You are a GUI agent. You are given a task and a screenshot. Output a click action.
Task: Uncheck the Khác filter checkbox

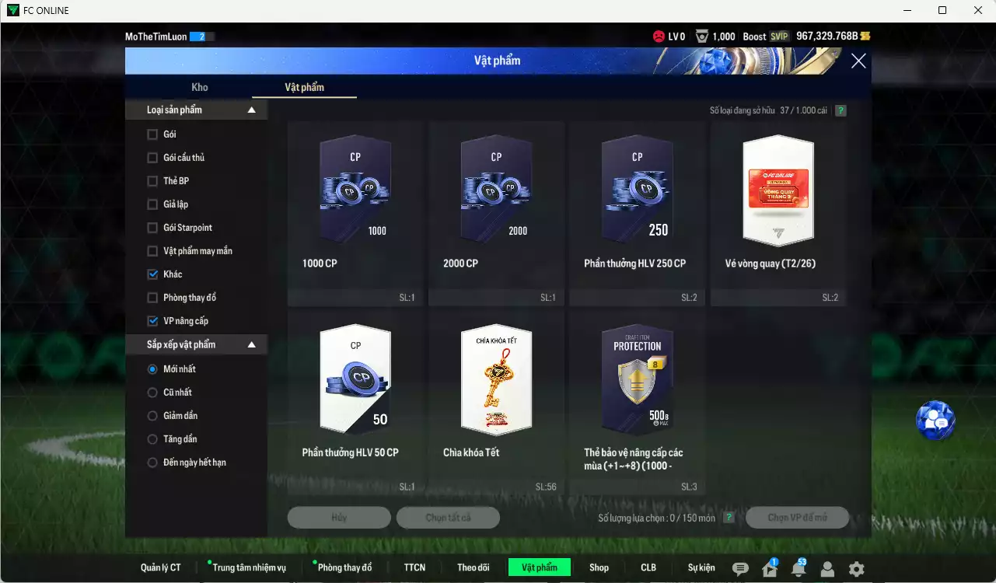pyautogui.click(x=152, y=274)
